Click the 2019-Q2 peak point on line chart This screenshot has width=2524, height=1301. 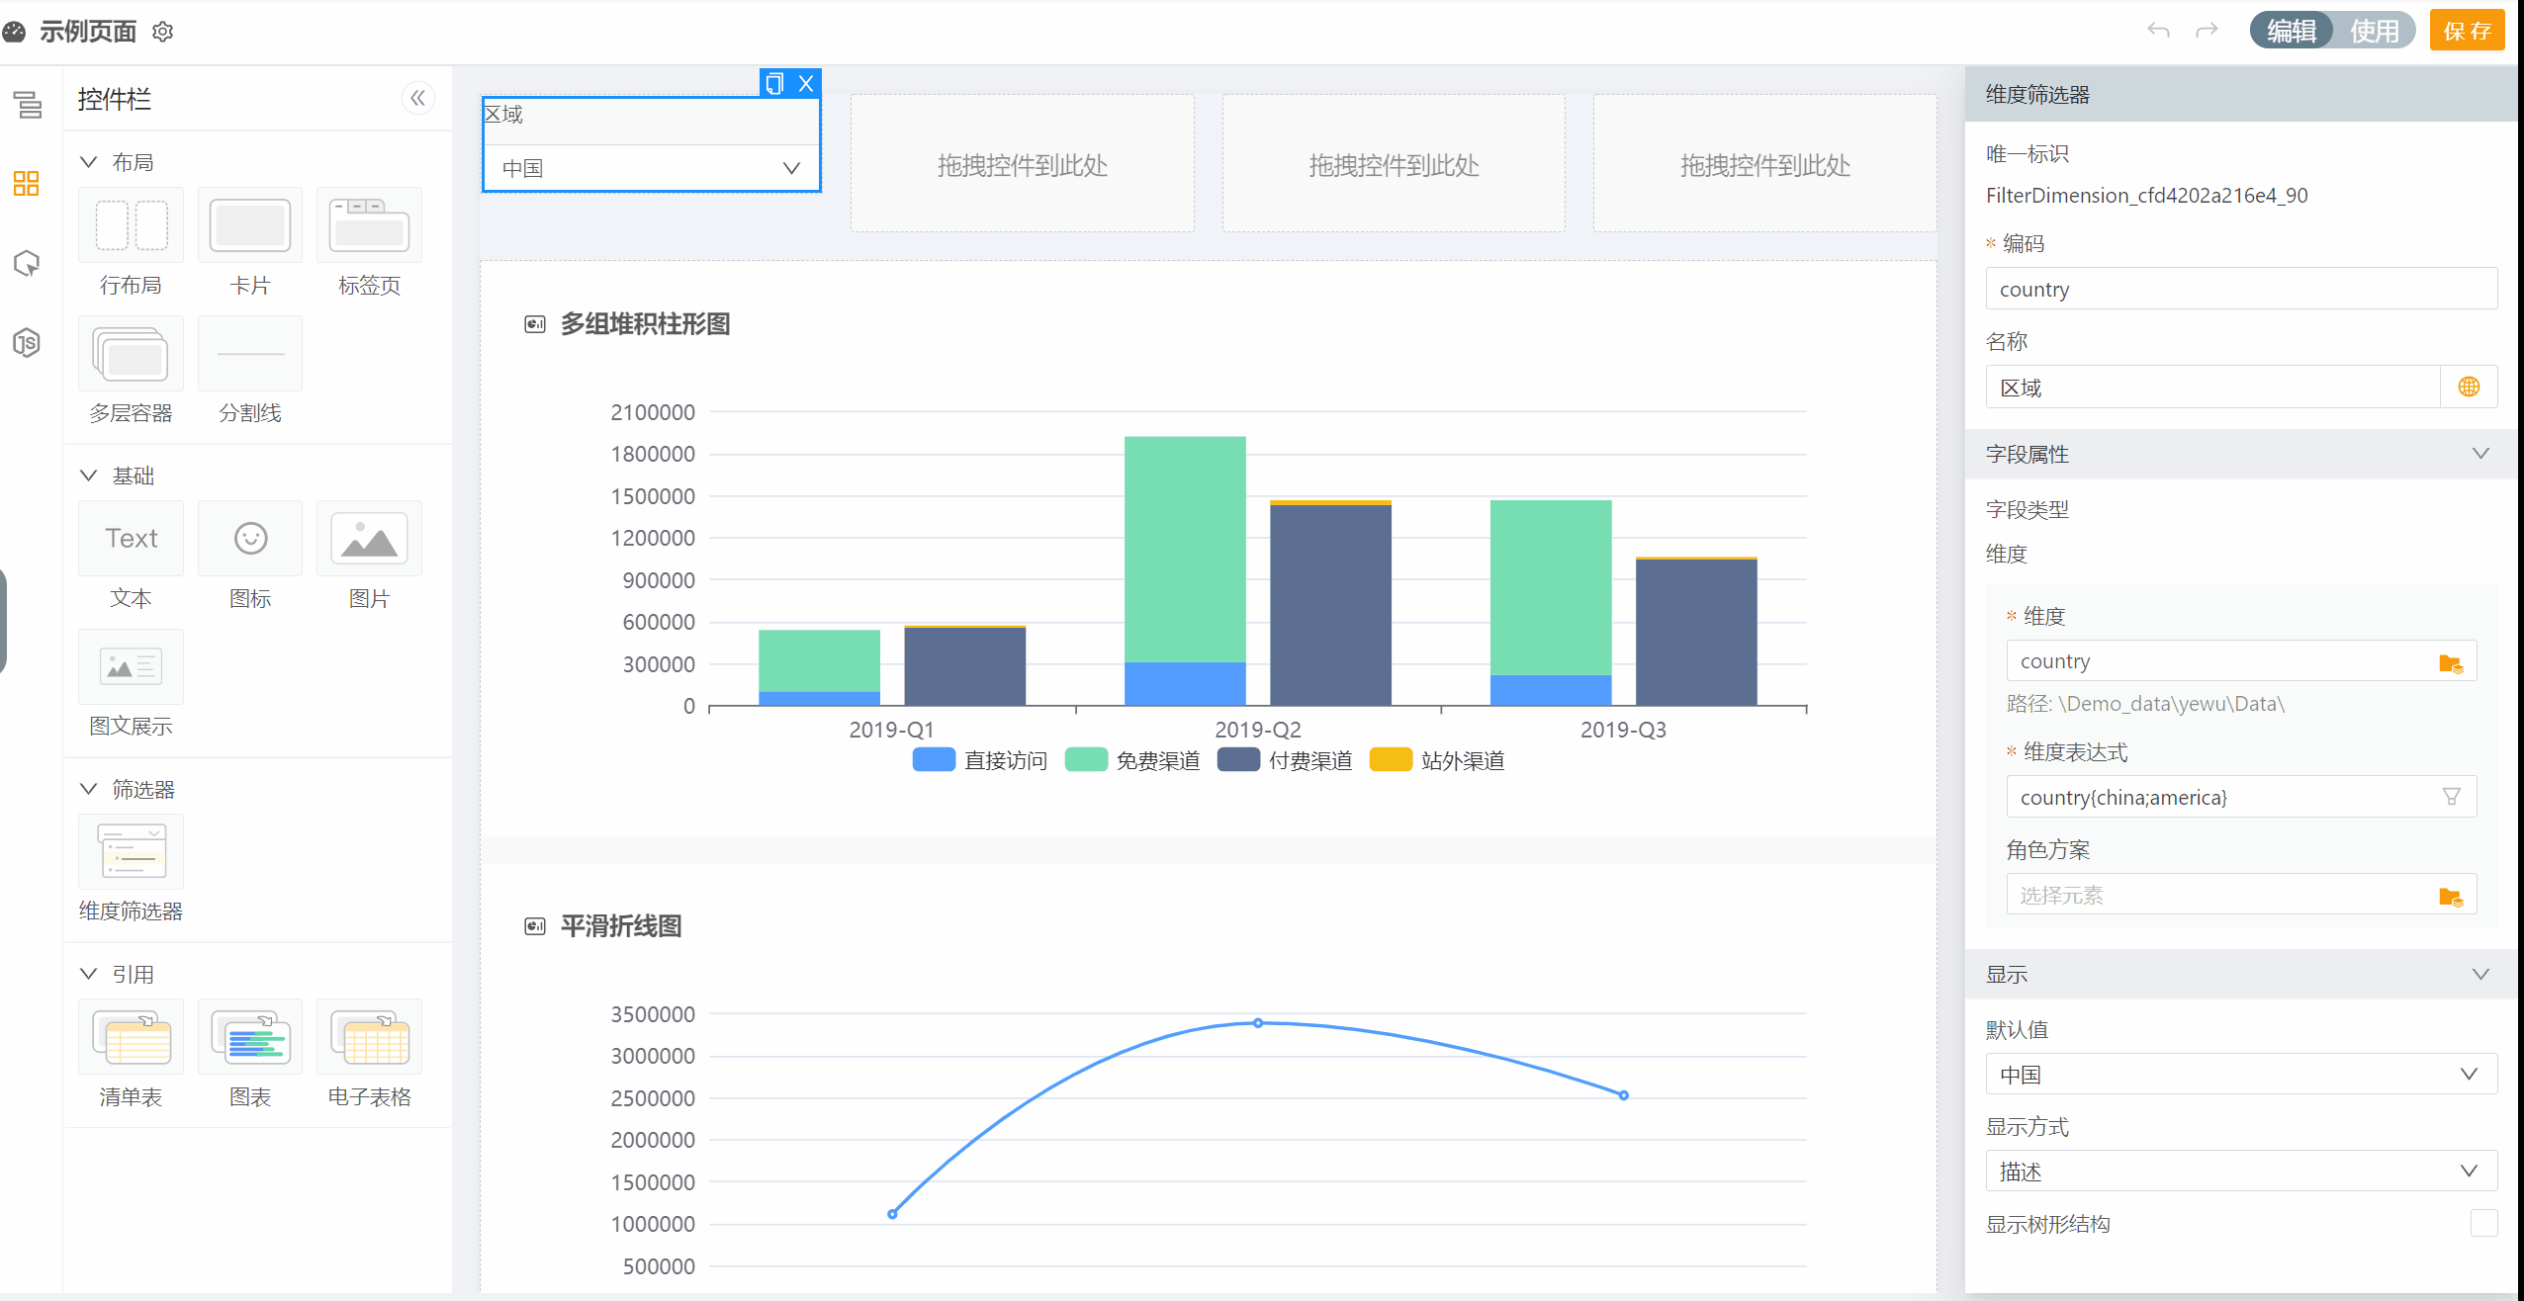1258,1023
